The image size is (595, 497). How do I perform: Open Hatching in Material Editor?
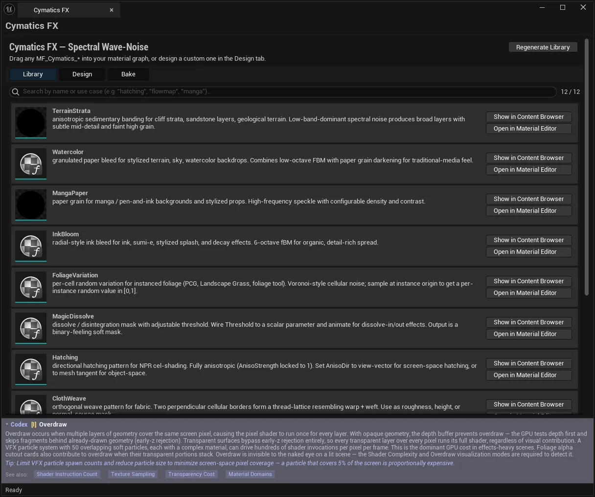[529, 375]
